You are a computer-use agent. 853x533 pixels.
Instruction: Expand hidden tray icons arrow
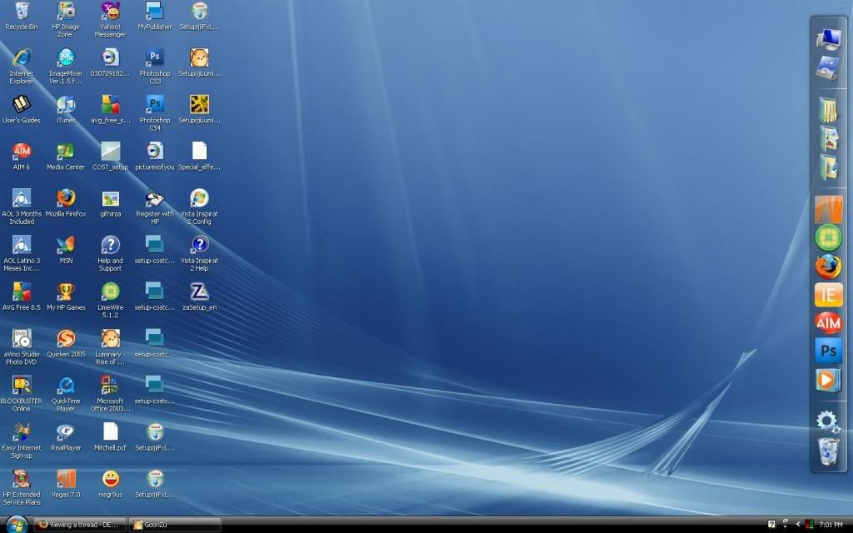797,525
